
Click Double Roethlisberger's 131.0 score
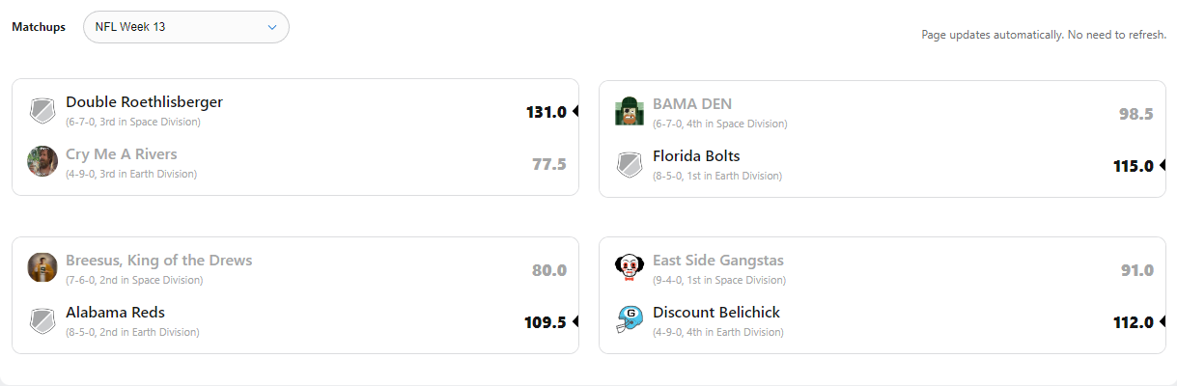[x=546, y=112]
